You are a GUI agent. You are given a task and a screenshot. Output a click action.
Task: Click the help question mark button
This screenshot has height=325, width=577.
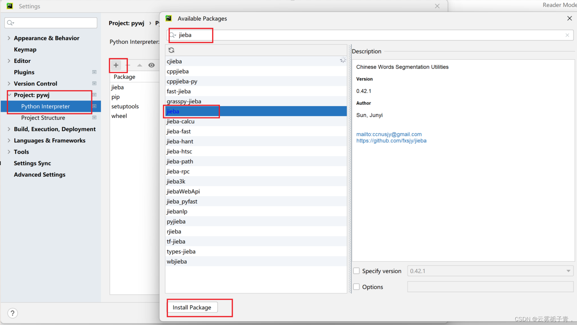pyautogui.click(x=13, y=313)
